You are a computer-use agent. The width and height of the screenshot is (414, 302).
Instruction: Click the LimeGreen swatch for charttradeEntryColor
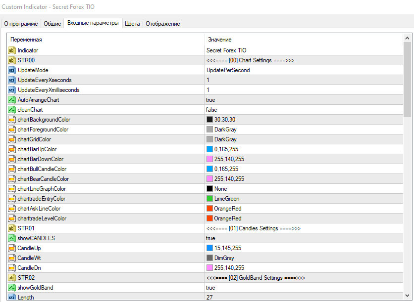[209, 199]
